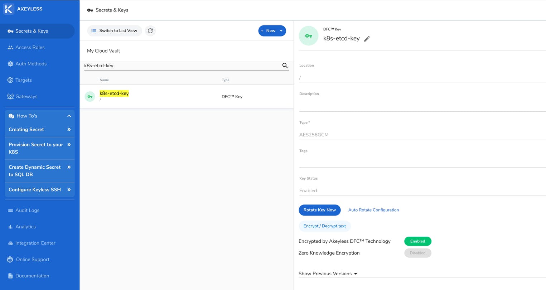Viewport: 546px width, 290px height.
Task: Click the Encrypt / Decrypt text button
Action: click(x=324, y=226)
